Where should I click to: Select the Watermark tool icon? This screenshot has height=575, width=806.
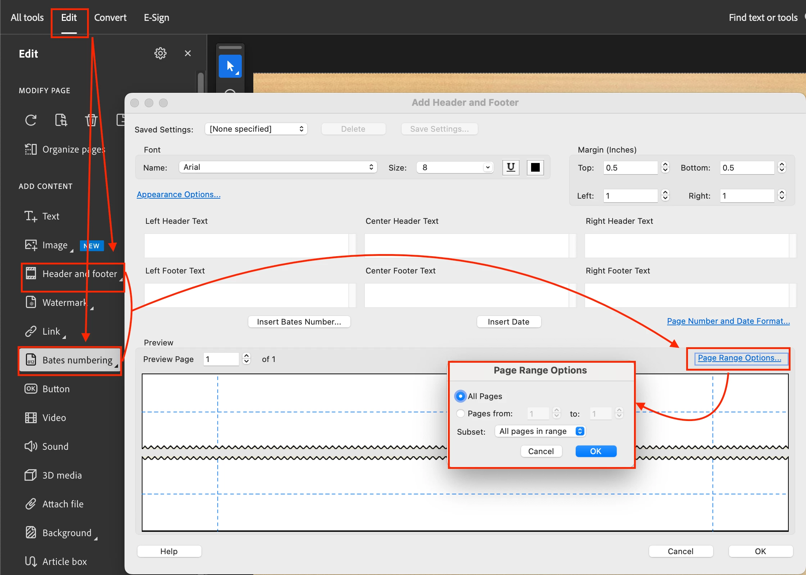(x=31, y=302)
